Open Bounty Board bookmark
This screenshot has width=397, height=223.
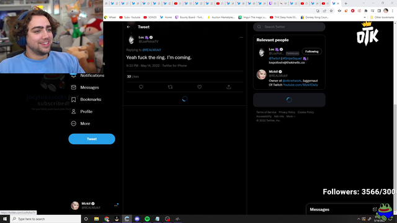click(189, 17)
